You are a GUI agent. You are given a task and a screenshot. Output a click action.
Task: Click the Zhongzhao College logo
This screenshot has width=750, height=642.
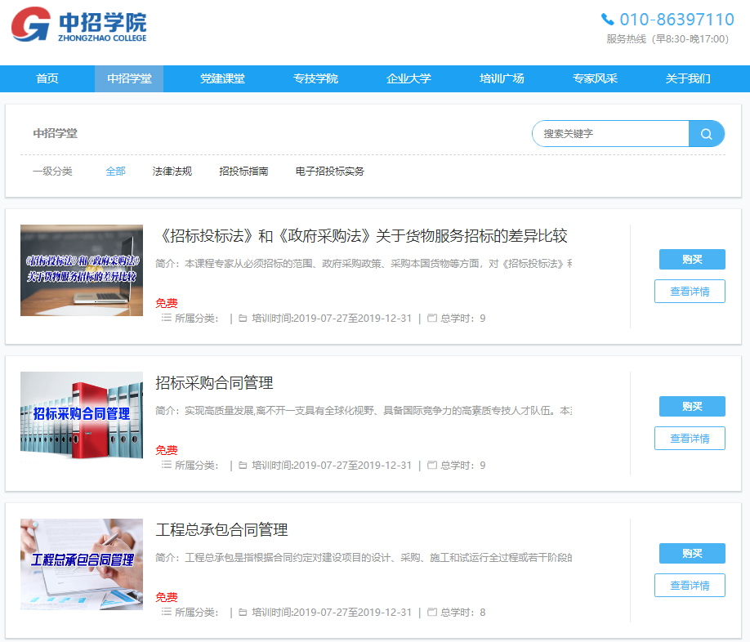click(x=79, y=25)
